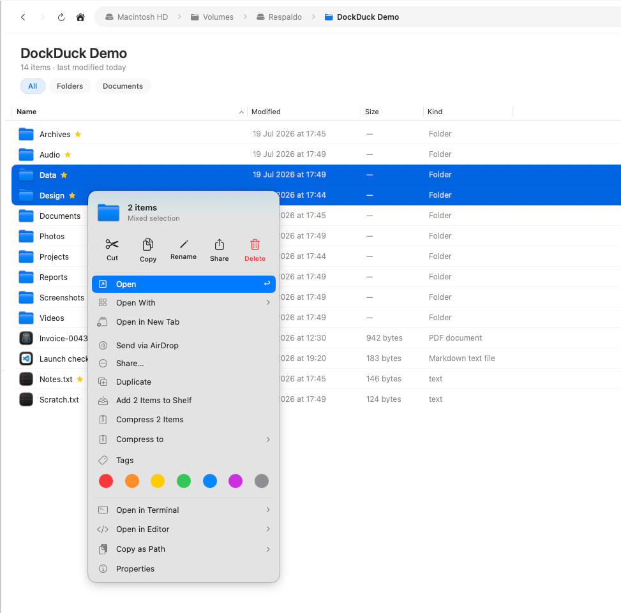
Task: Select the All filter chip
Action: [33, 86]
